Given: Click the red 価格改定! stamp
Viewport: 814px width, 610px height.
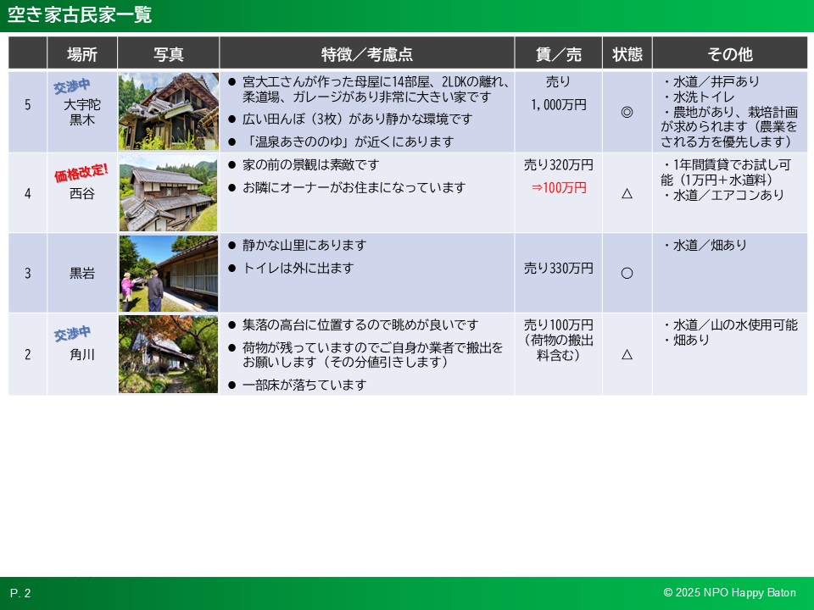Looking at the screenshot, I should 81,172.
